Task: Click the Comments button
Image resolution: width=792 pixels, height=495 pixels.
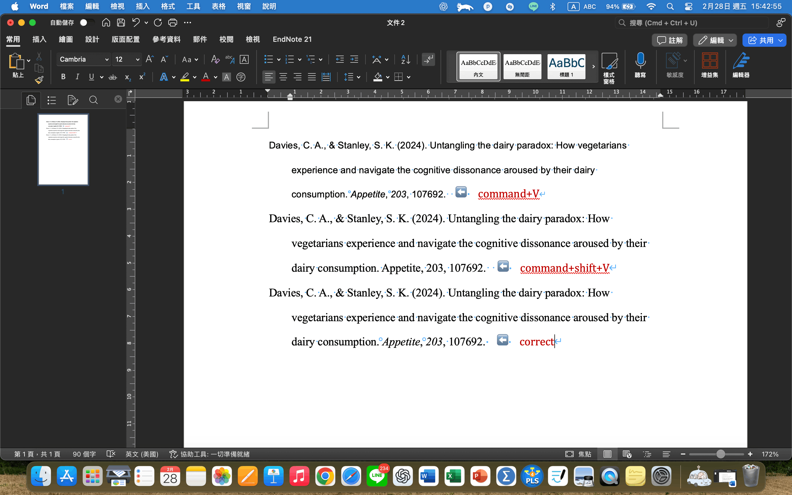Action: (x=670, y=40)
